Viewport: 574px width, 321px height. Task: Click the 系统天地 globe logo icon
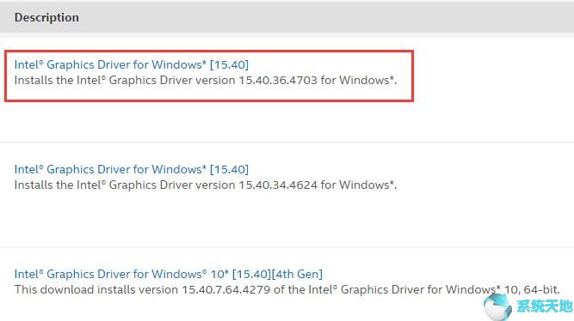point(498,306)
